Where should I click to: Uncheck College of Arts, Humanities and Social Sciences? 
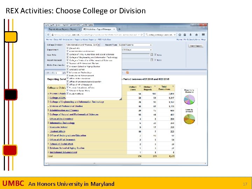point(68,54)
